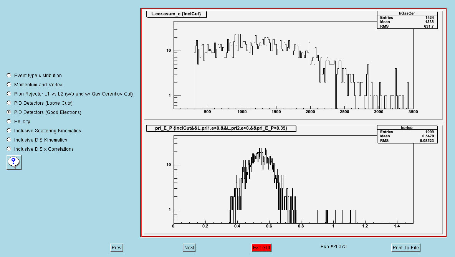Select PID Detectors (Loose Cuts) radio button

click(x=9, y=103)
